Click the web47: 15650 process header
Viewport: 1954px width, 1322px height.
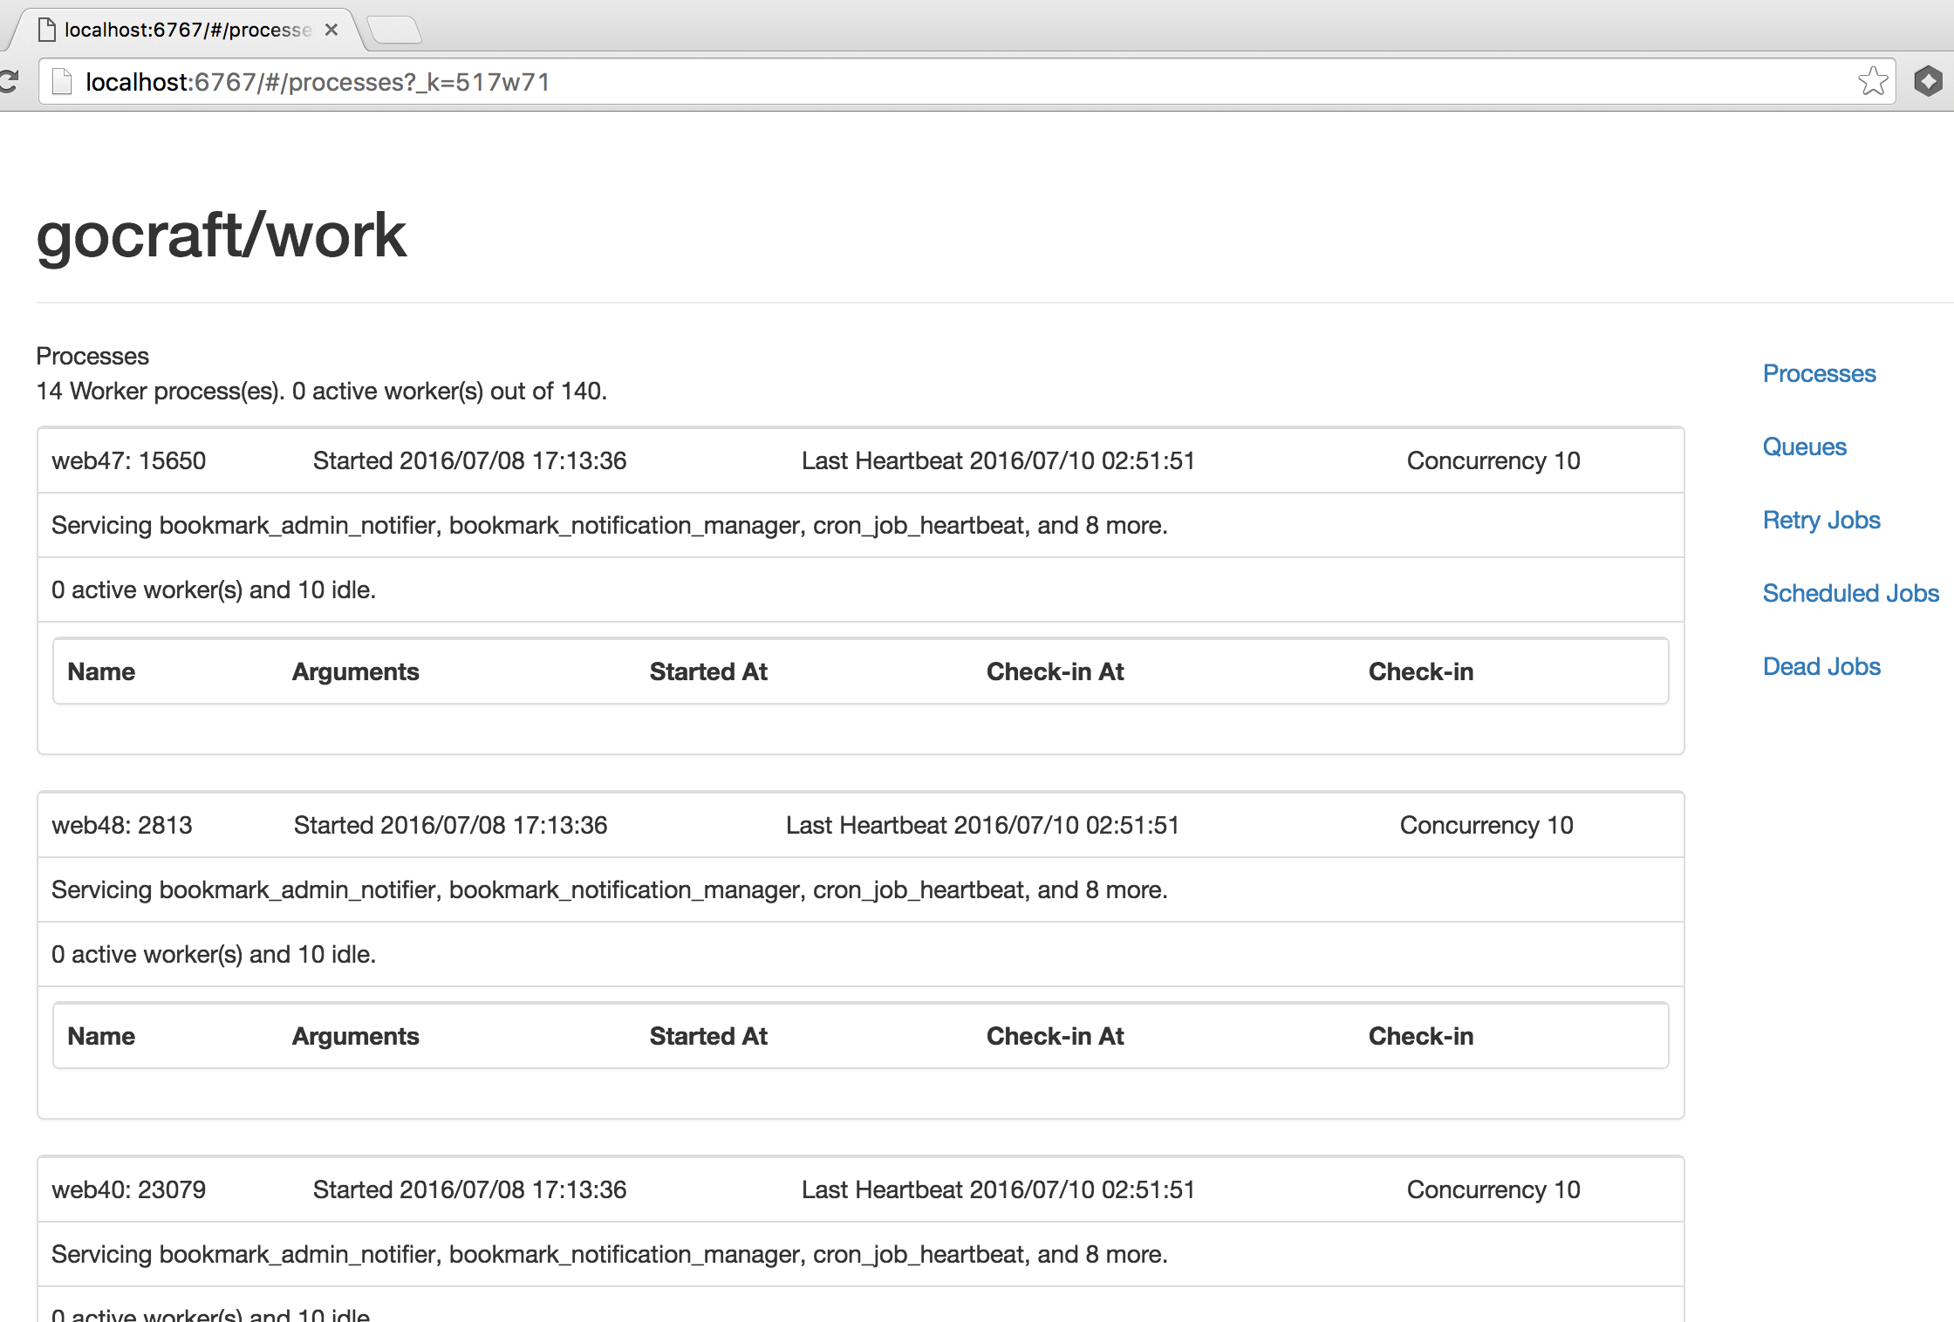point(129,460)
